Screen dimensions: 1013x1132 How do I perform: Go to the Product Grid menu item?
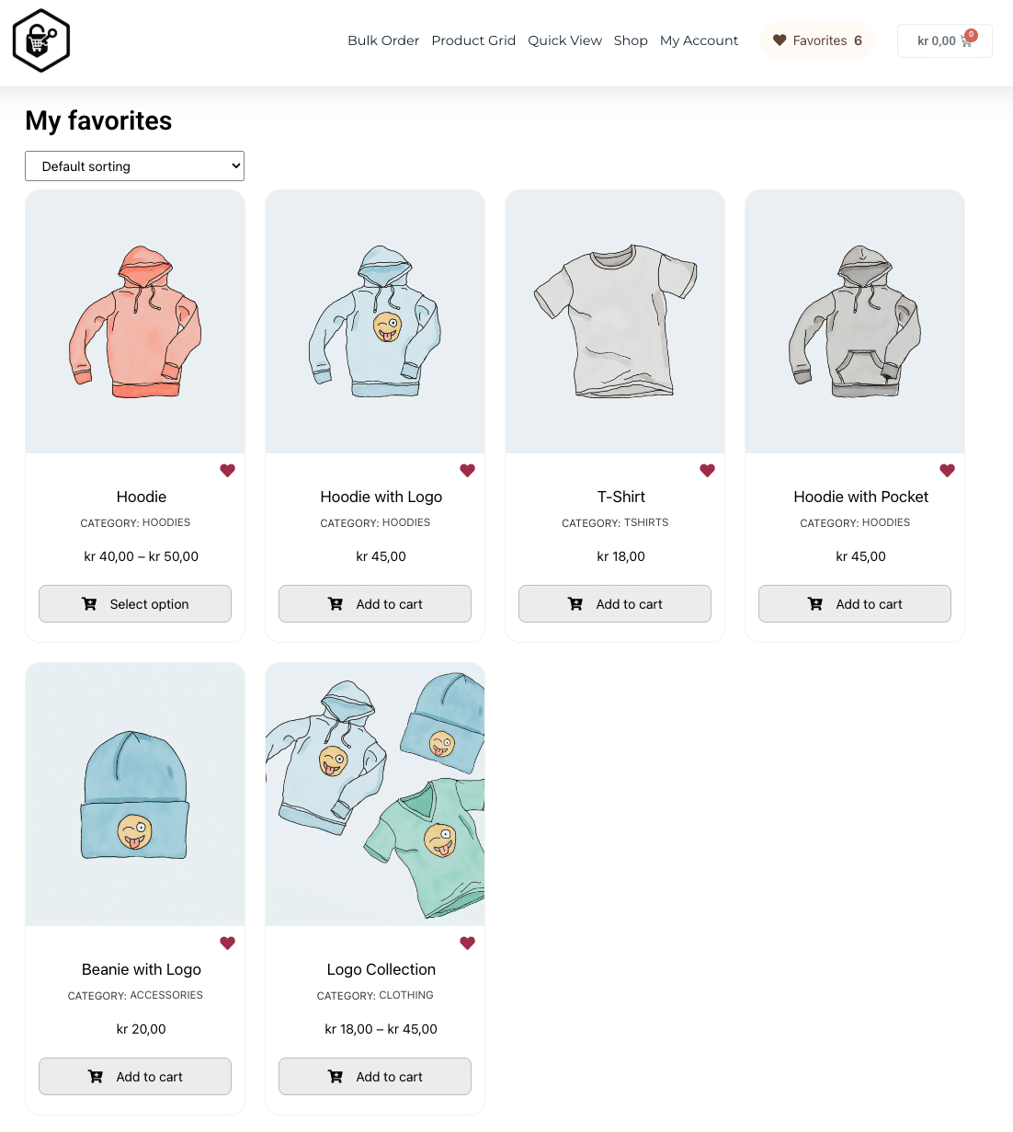click(x=473, y=40)
